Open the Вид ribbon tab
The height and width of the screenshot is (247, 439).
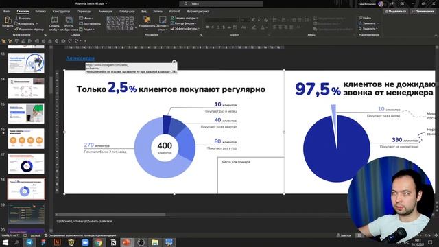pyautogui.click(x=143, y=12)
